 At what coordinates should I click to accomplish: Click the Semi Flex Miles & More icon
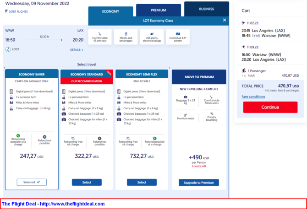pos(119,102)
